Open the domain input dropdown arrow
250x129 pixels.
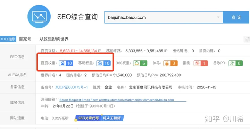[x=218, y=17]
